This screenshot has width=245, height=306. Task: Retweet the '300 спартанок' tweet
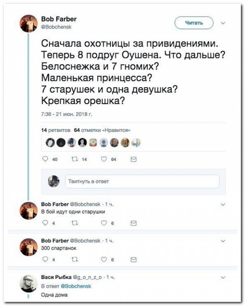coord(74,259)
